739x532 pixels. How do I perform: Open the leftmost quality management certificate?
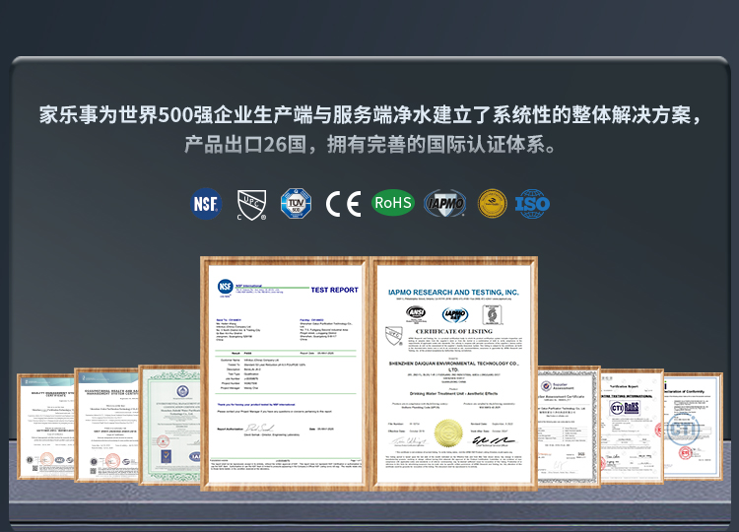click(x=45, y=427)
